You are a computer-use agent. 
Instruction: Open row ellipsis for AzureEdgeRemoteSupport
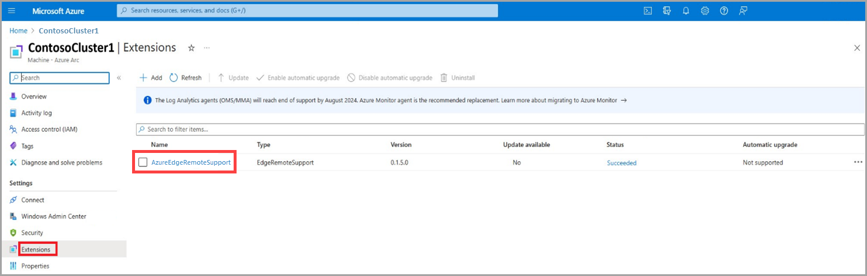[x=858, y=162]
